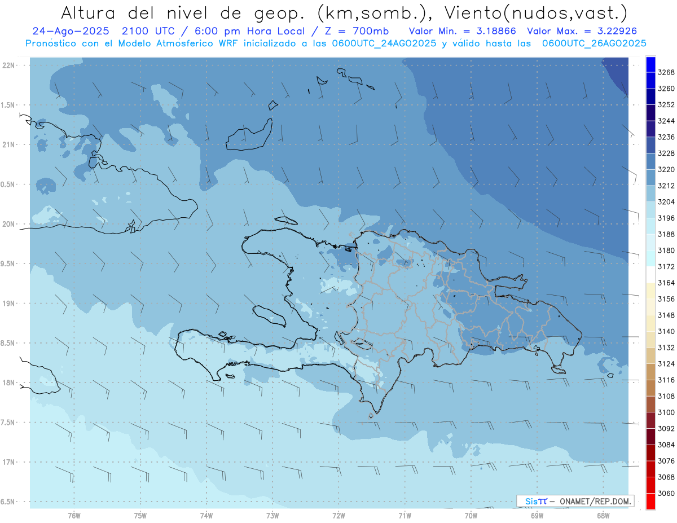Click the '3132' colorbar value

click(666, 348)
